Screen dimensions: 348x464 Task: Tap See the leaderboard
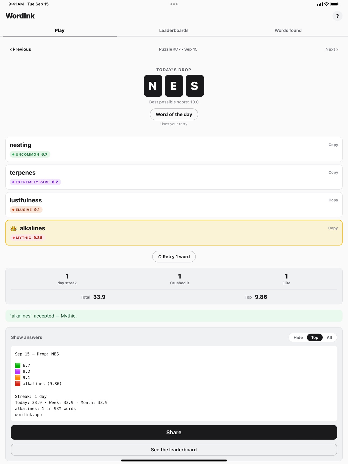174,450
